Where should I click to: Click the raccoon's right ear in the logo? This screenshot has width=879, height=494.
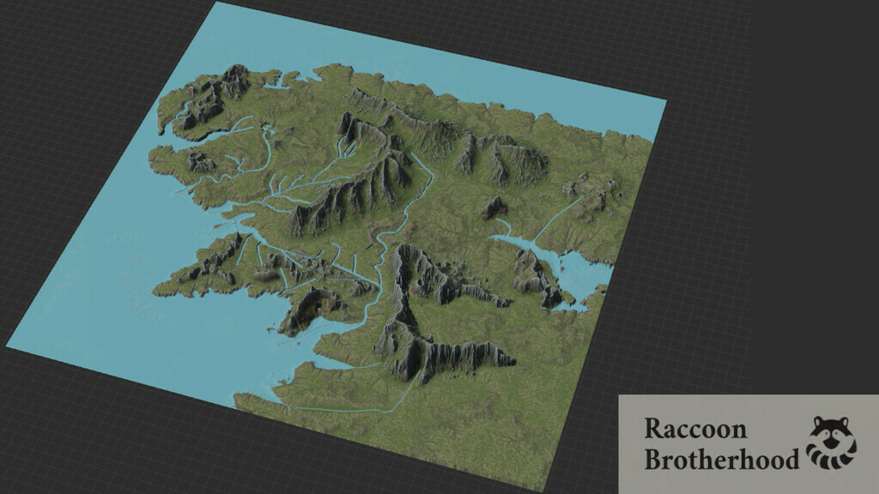pyautogui.click(x=845, y=421)
